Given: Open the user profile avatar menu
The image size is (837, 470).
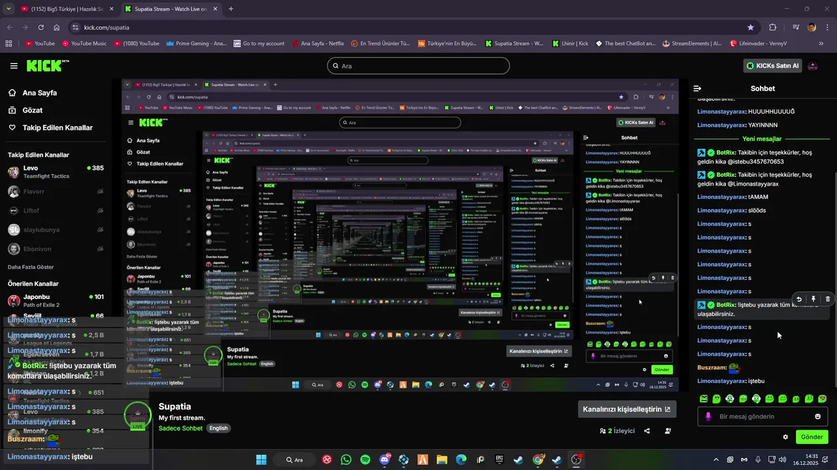Looking at the screenshot, I should coord(813,66).
